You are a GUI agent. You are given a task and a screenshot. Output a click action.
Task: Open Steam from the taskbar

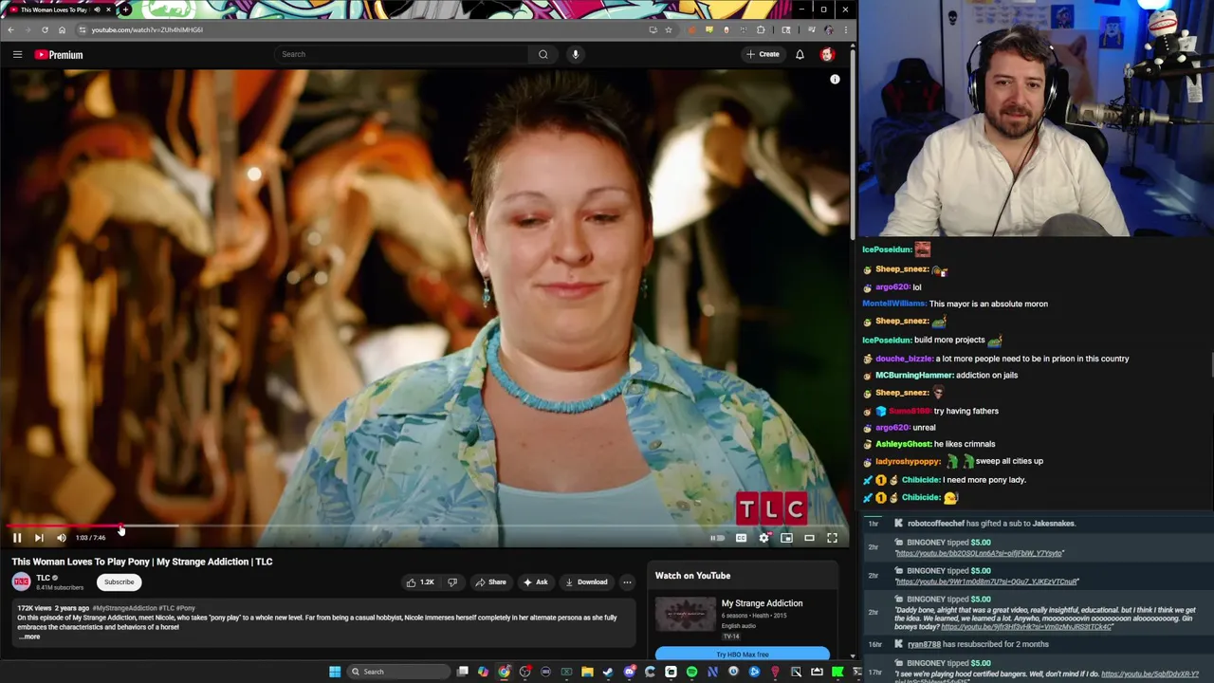coord(608,672)
